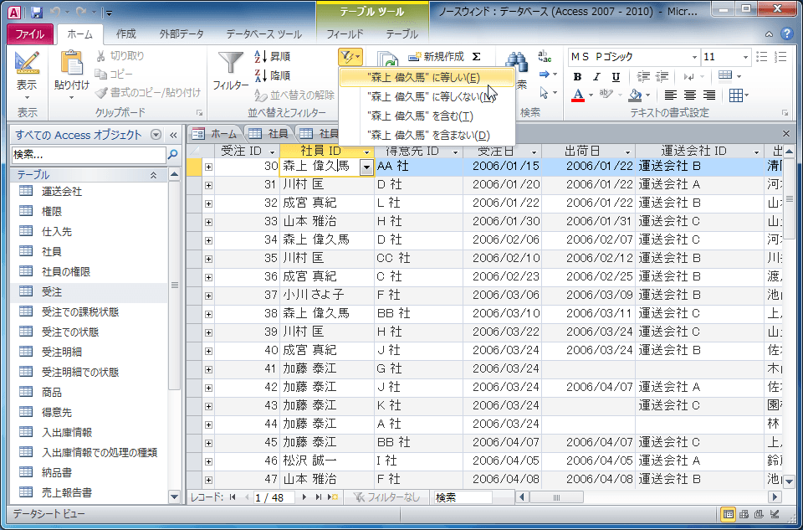This screenshot has height=530, width=803.
Task: Open the font name dropdown MS Pゴシック
Action: 694,57
